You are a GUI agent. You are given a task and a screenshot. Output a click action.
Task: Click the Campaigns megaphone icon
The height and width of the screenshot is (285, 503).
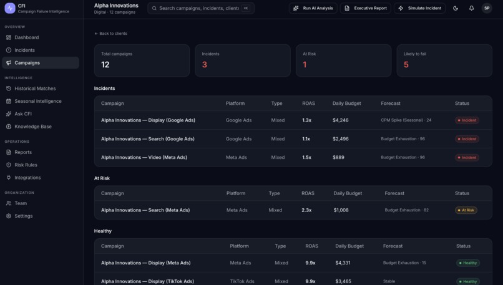9,63
